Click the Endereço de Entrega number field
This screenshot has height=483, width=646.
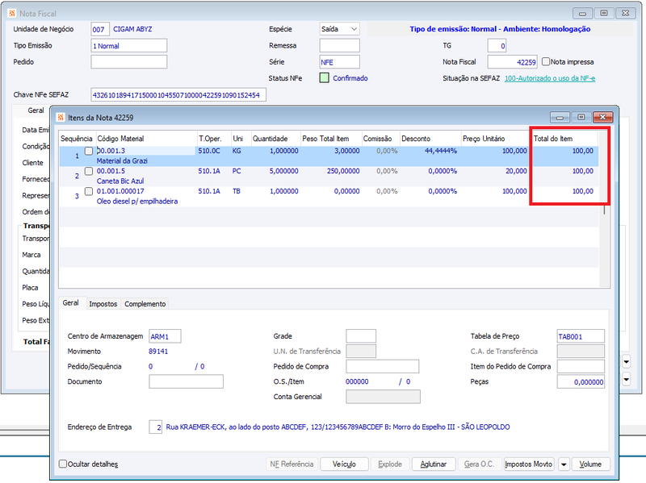tap(155, 427)
